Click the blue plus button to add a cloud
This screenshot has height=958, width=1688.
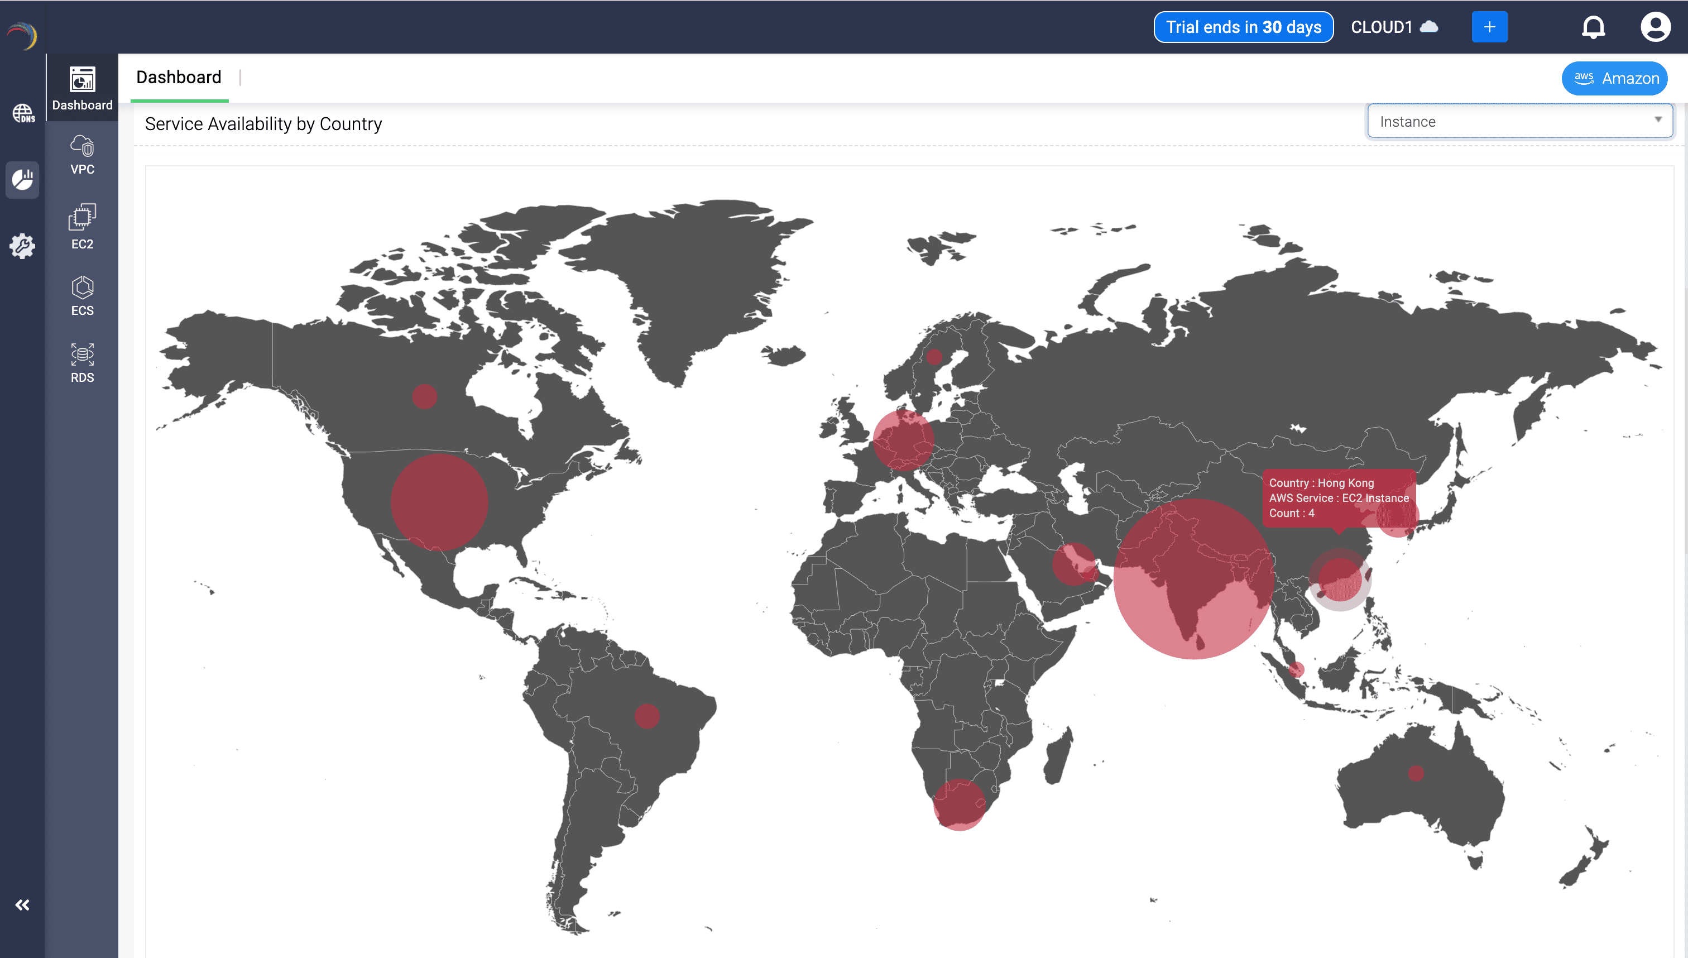coord(1489,26)
